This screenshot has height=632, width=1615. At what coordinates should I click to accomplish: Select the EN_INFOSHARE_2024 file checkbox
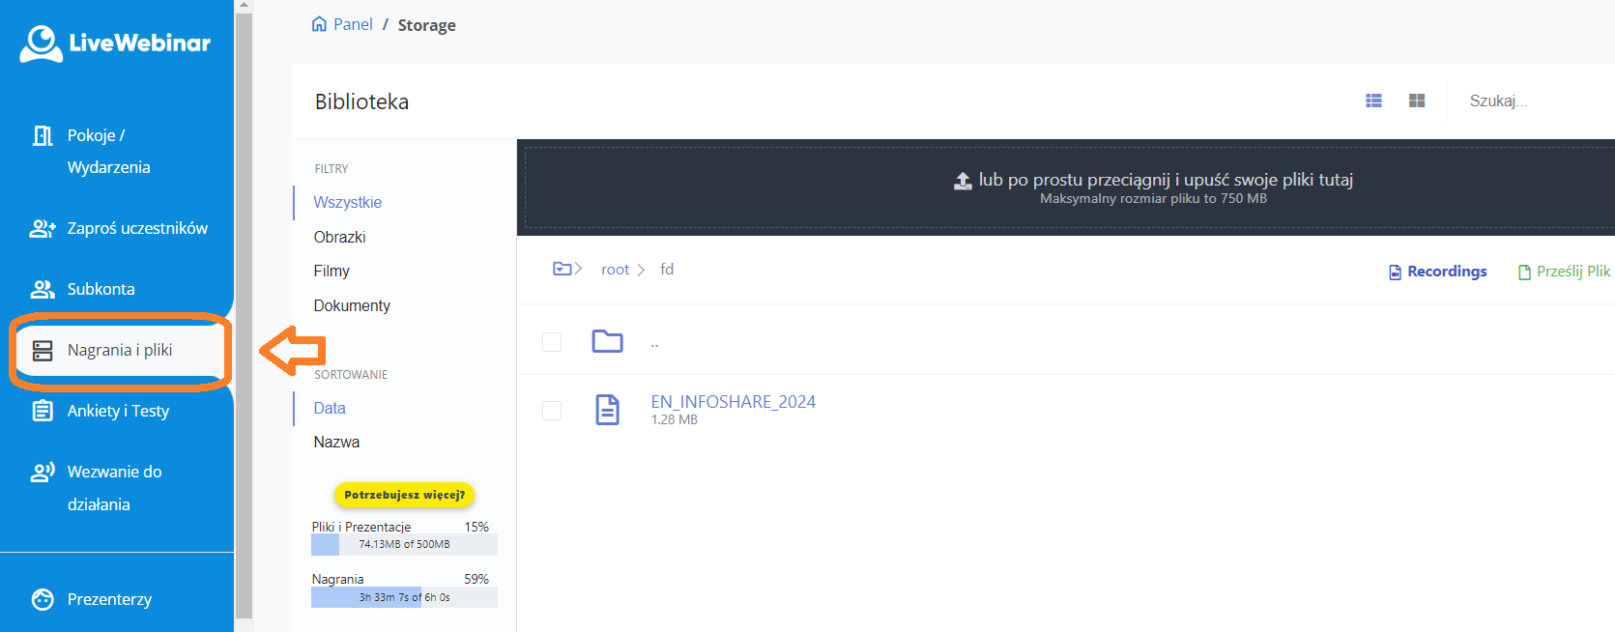click(552, 411)
